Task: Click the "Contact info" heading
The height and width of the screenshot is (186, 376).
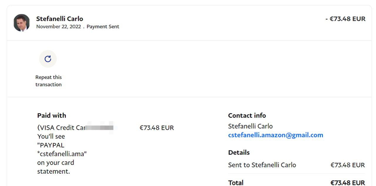Action: tap(247, 115)
